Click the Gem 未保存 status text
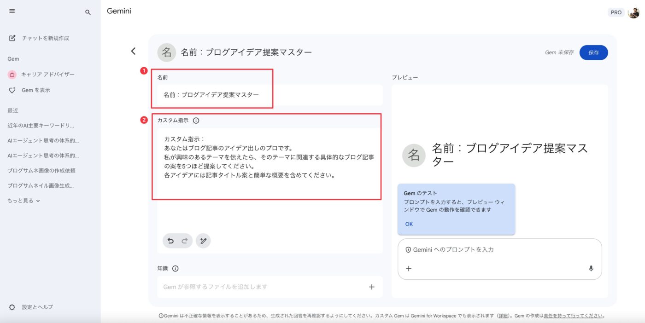Viewport: 645px width, 323px height. (x=559, y=52)
